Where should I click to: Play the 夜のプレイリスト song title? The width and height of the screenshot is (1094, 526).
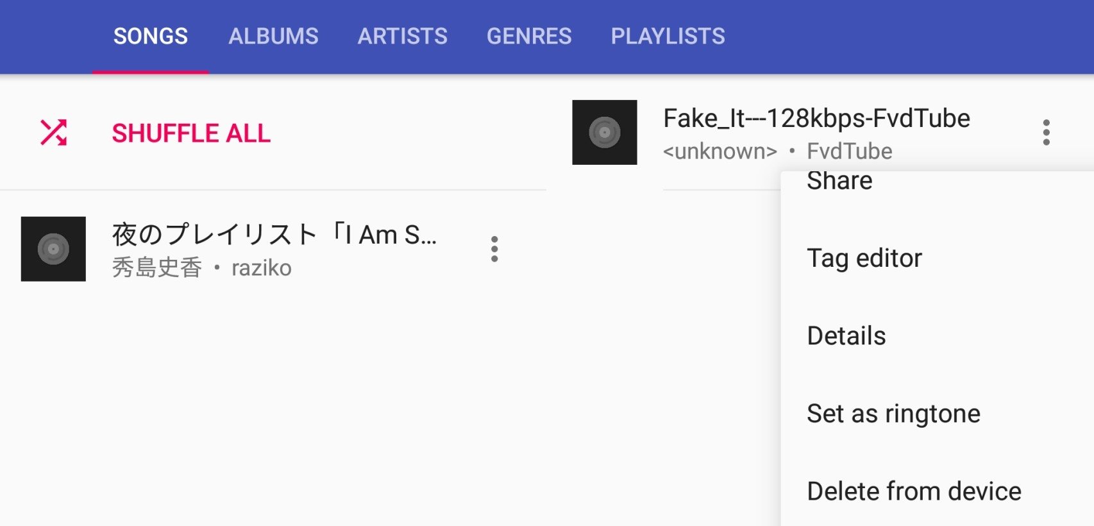274,235
